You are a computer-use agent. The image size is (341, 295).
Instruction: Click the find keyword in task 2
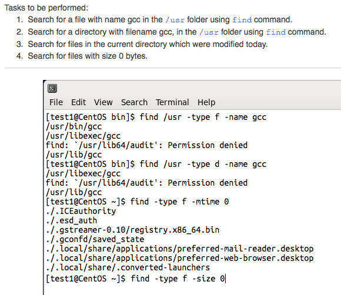pos(276,32)
